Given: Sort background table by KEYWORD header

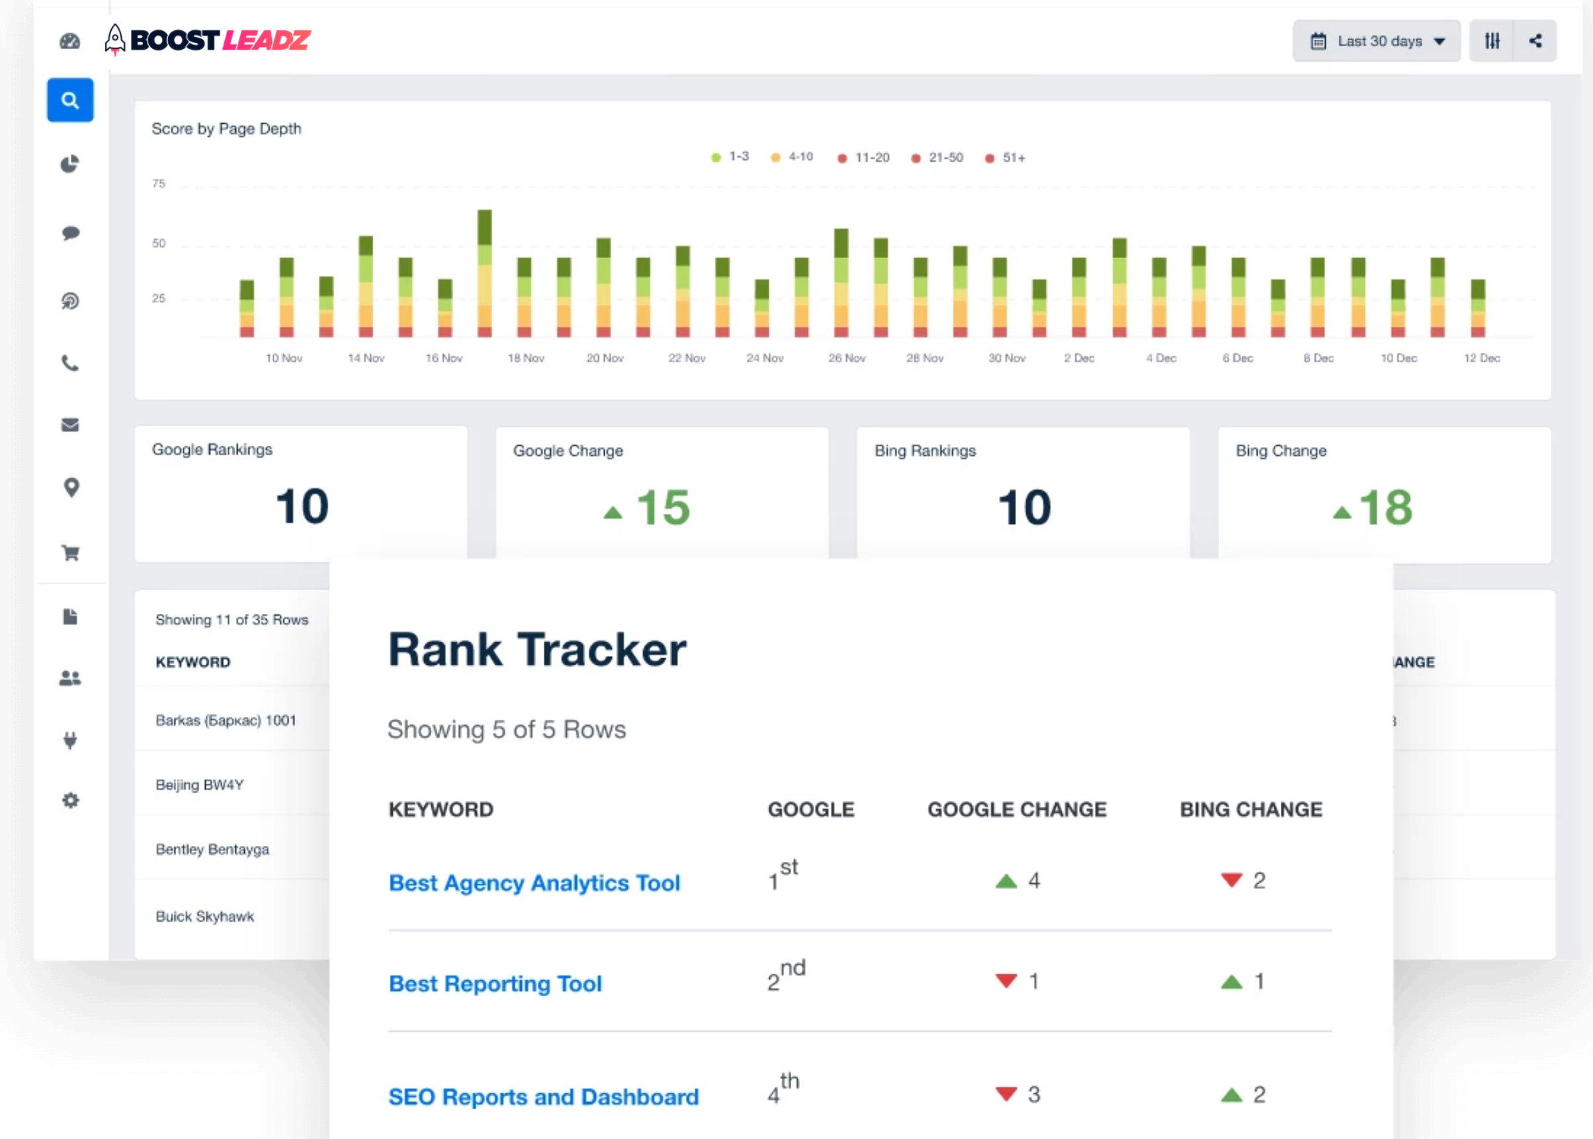Looking at the screenshot, I should pyautogui.click(x=193, y=662).
